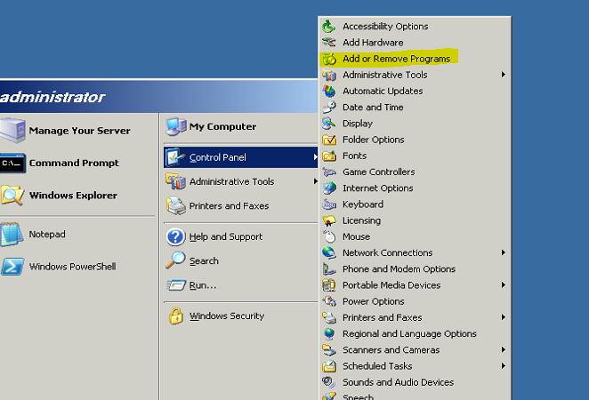589x400 pixels.
Task: Click the Internet Options text
Action: [378, 188]
